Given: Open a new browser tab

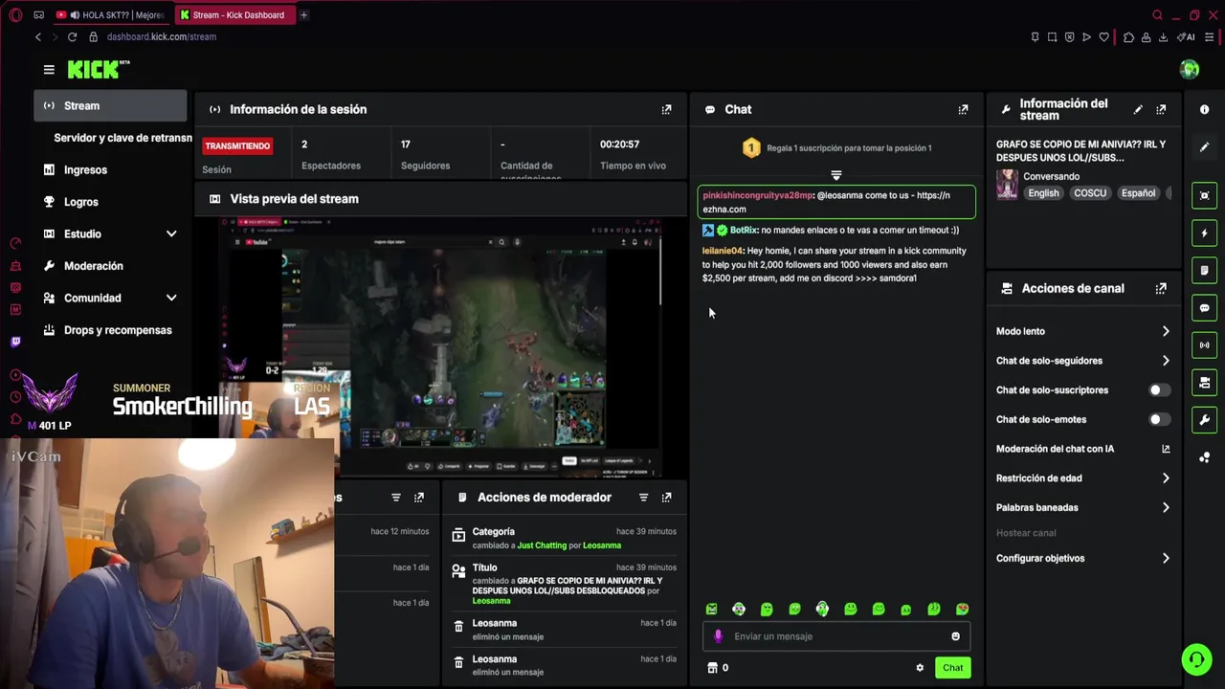Looking at the screenshot, I should (304, 14).
